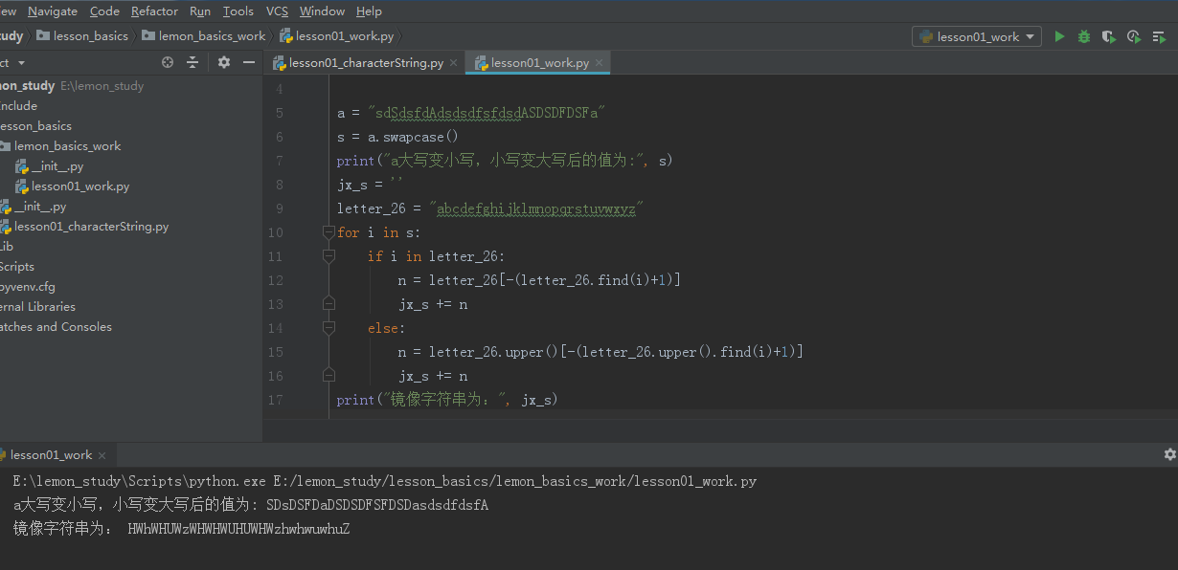Start debugging with the green bug icon
This screenshot has height=570, width=1178.
coord(1084,36)
